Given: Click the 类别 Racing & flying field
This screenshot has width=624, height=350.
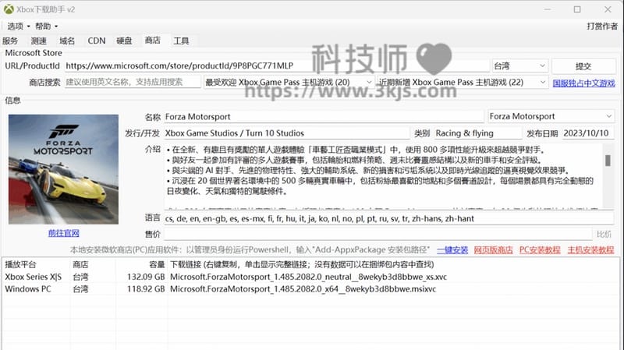Looking at the screenshot, I should (x=477, y=133).
